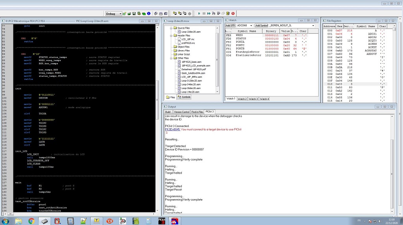Screen dimensions: 403x225
Task: Select the PORTB row in Watch
Action: [x=266, y=49]
